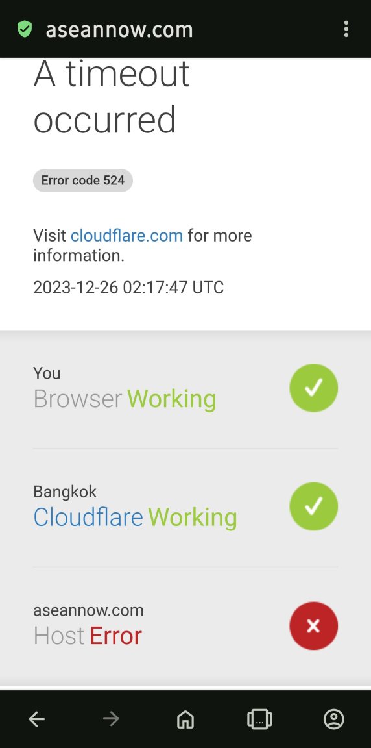Click the cloudflare.com link
This screenshot has height=748, width=371.
(126, 235)
